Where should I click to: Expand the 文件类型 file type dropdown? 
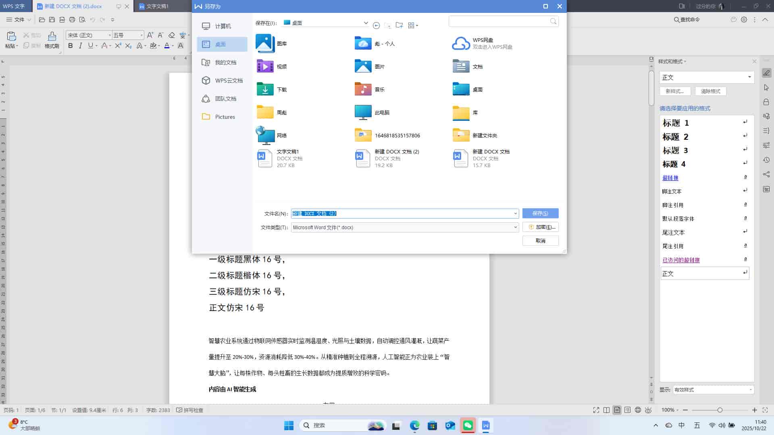pos(515,228)
